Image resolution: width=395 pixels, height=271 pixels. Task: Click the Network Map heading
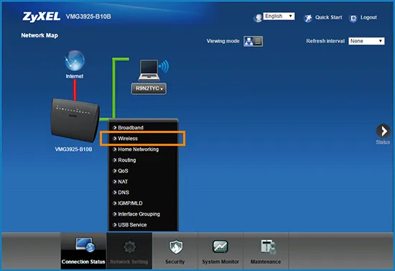(39, 35)
